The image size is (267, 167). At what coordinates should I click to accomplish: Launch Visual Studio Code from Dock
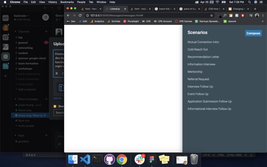point(85,159)
